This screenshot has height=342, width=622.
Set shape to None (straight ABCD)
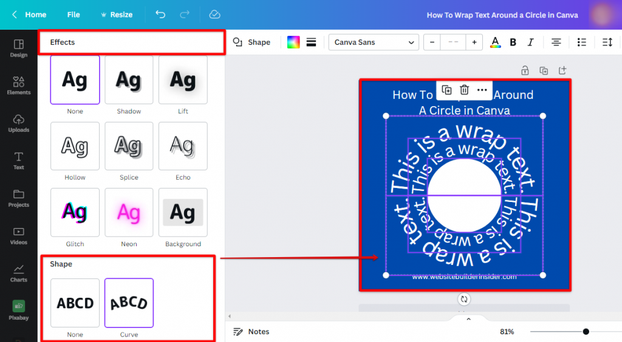click(x=75, y=303)
